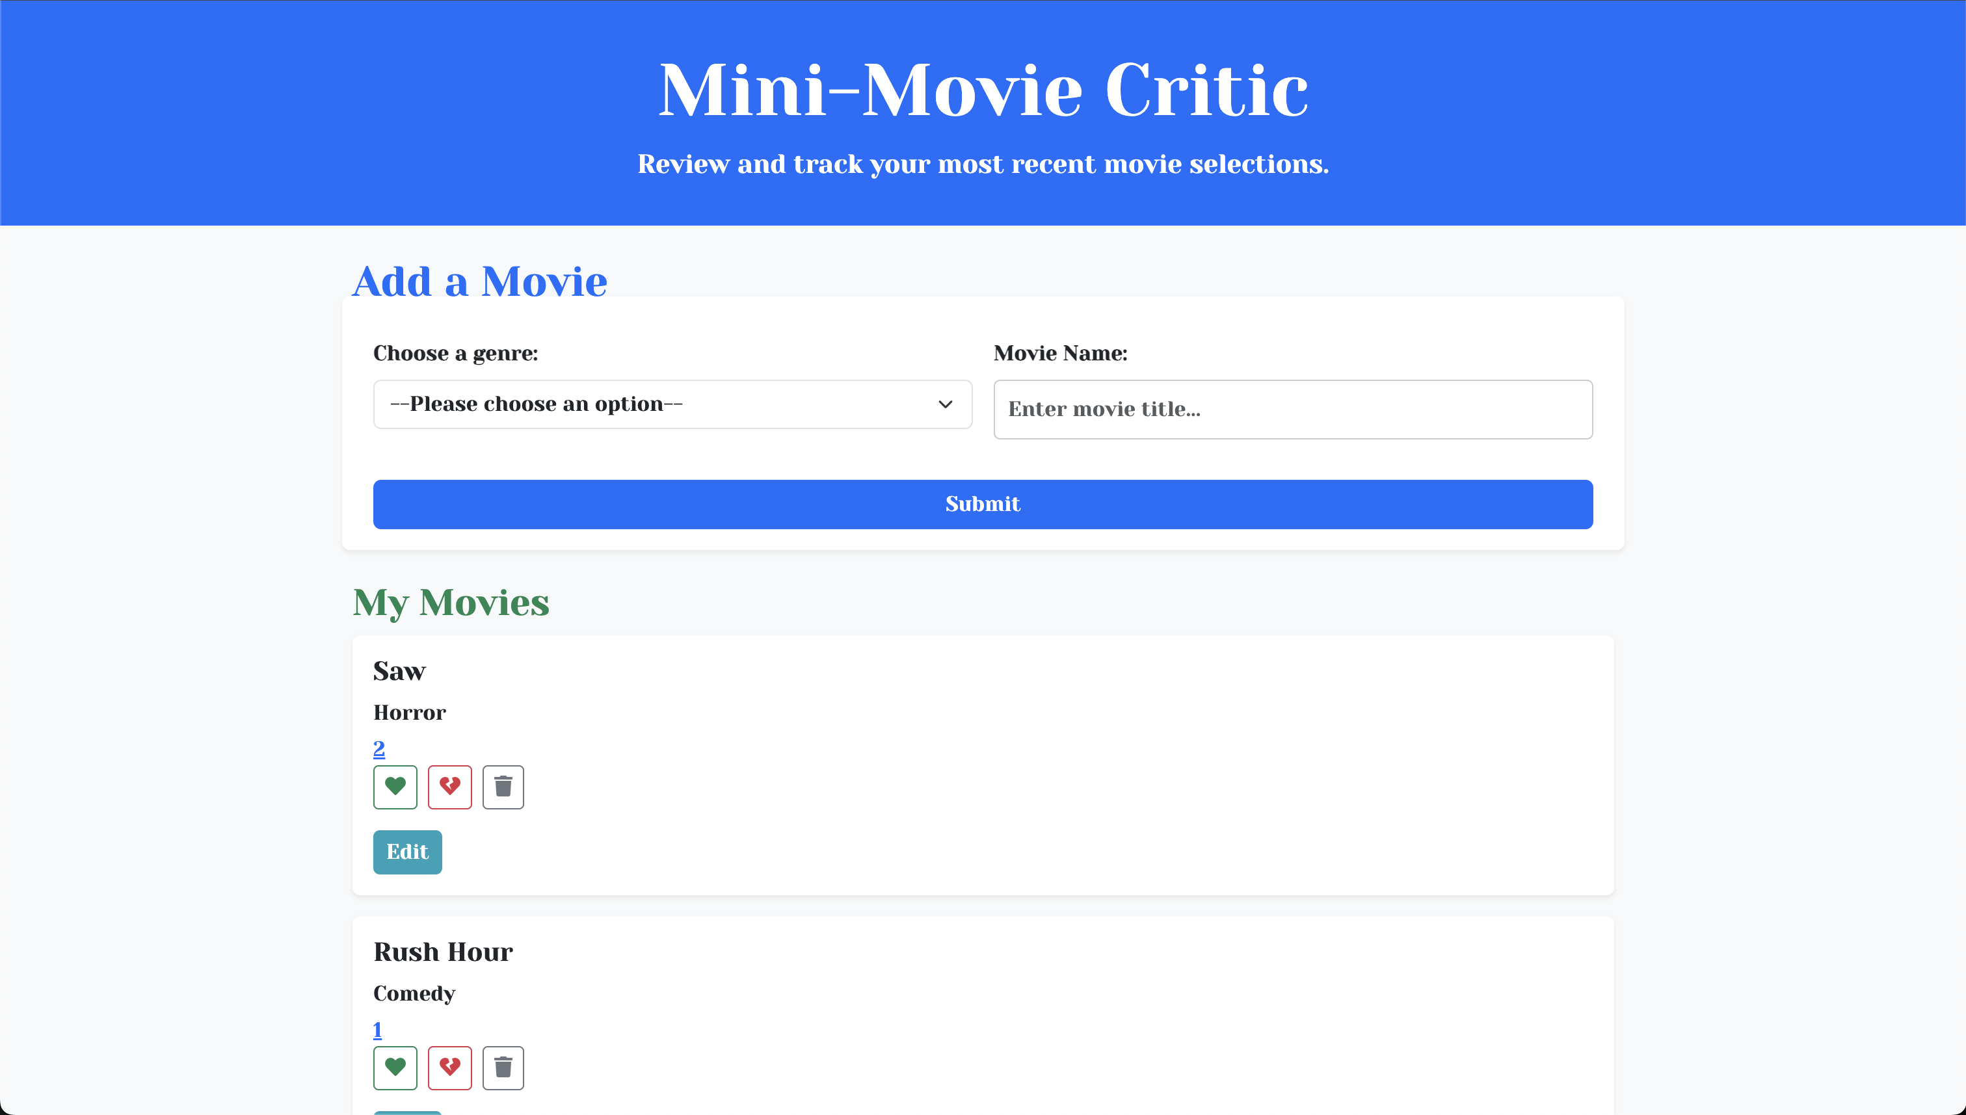
Task: Submit the new movie form
Action: [983, 505]
